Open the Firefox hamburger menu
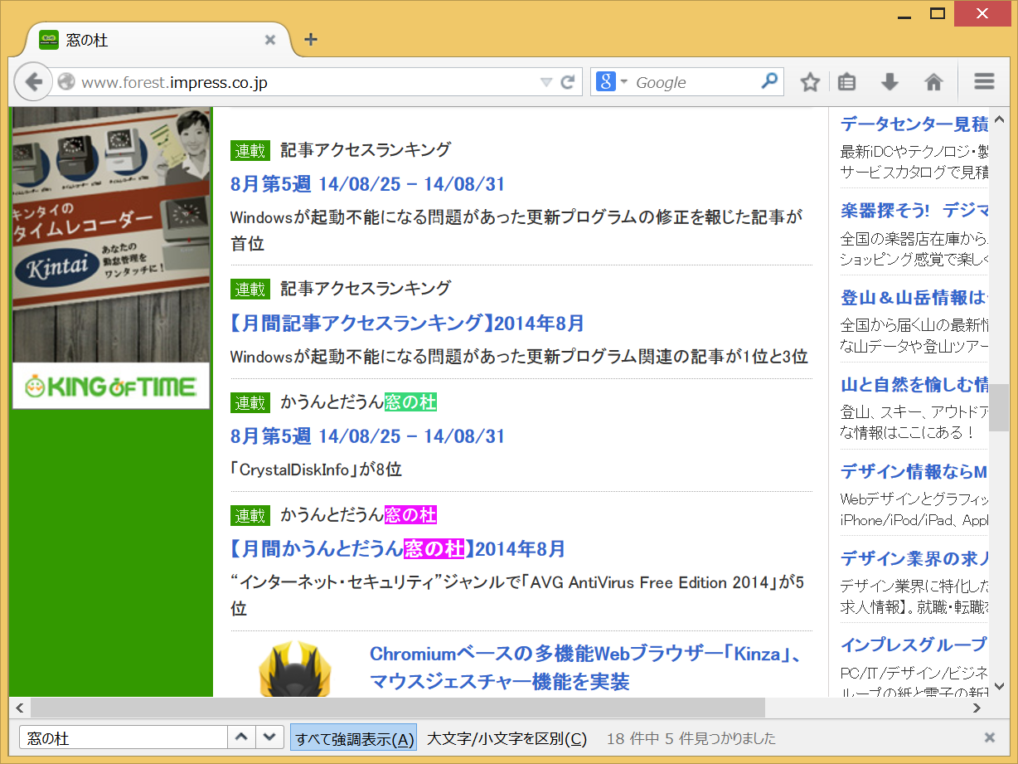The height and width of the screenshot is (764, 1018). tap(983, 81)
